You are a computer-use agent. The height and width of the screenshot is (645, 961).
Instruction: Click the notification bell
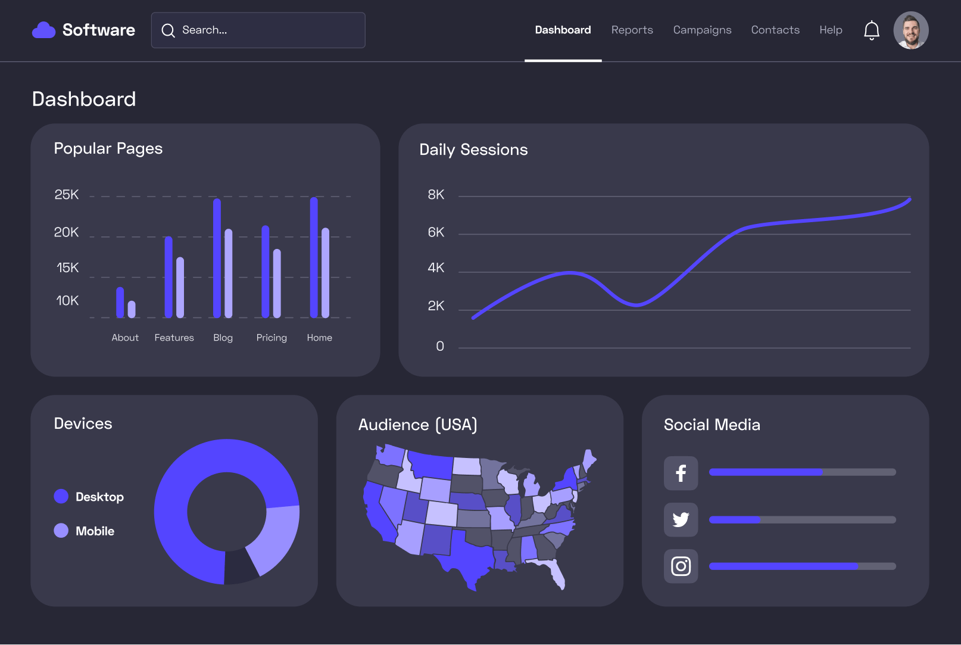871,30
